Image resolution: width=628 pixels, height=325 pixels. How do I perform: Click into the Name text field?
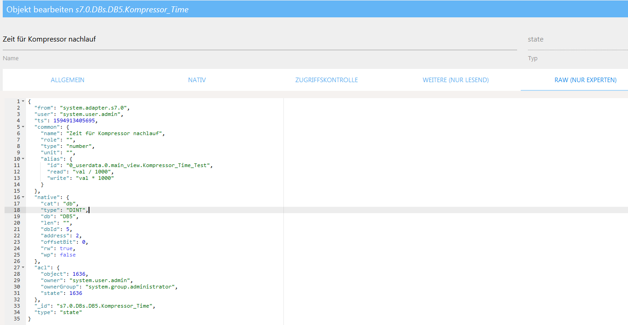pos(259,39)
